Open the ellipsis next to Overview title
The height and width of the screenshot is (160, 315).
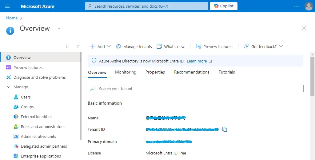coord(60,28)
